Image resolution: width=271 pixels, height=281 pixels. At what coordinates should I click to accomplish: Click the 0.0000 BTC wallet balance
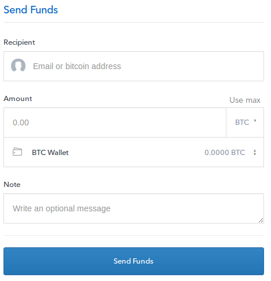[x=225, y=153]
